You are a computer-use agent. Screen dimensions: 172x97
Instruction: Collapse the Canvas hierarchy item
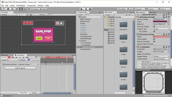click(x=79, y=41)
